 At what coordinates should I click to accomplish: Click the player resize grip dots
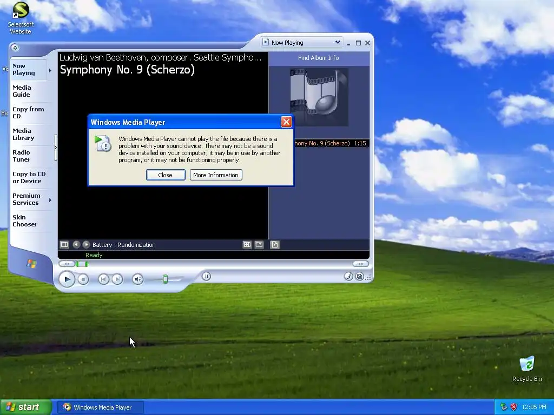[368, 278]
